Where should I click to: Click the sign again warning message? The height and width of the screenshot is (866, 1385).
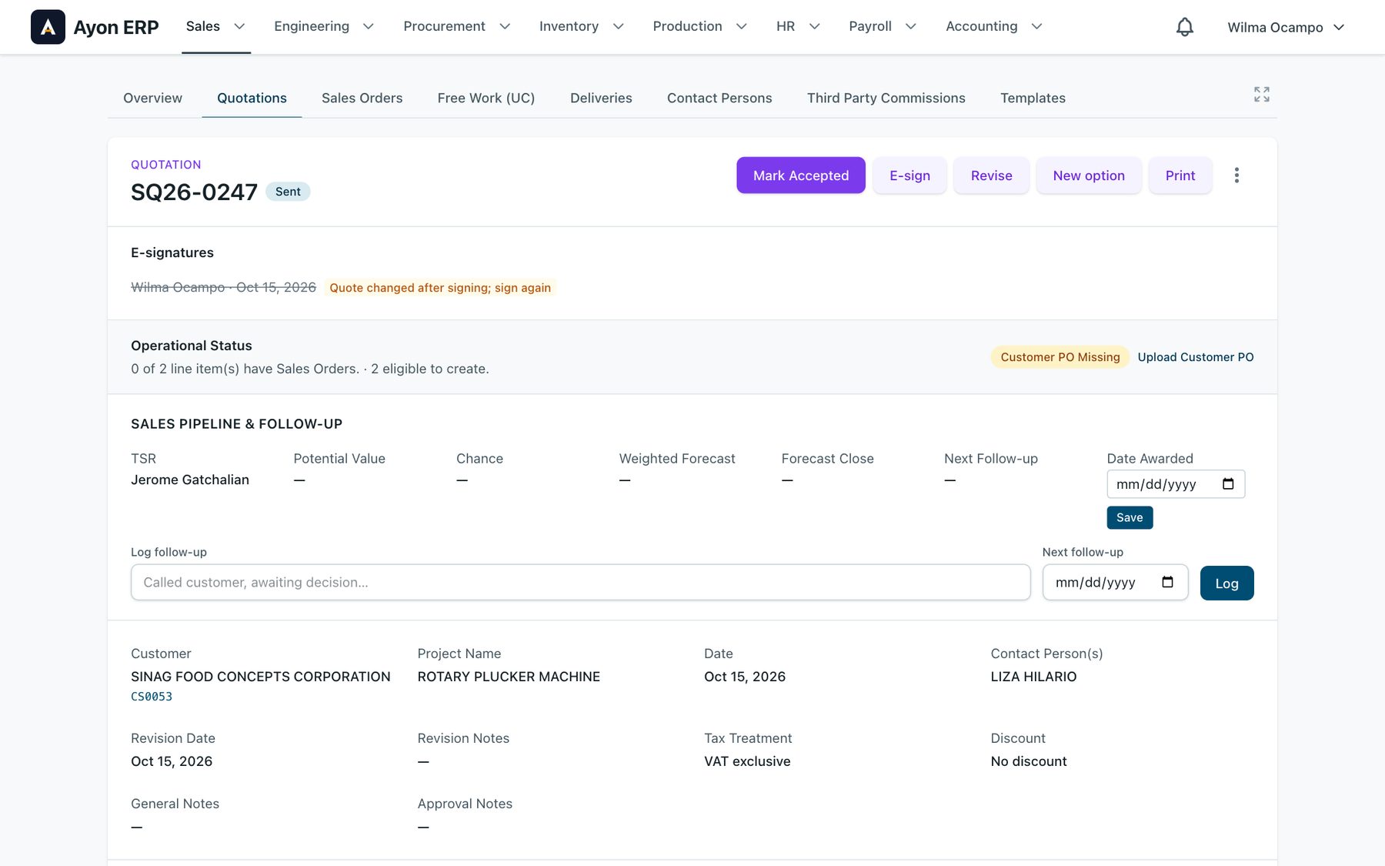click(440, 288)
